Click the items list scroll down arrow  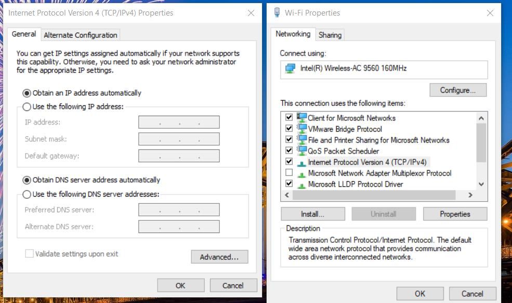pos(481,184)
